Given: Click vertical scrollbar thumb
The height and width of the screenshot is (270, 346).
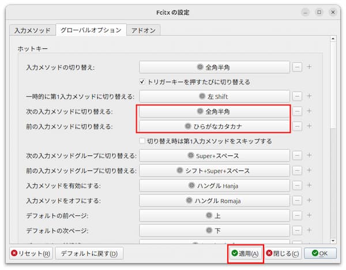Looking at the screenshot, I should 333,85.
